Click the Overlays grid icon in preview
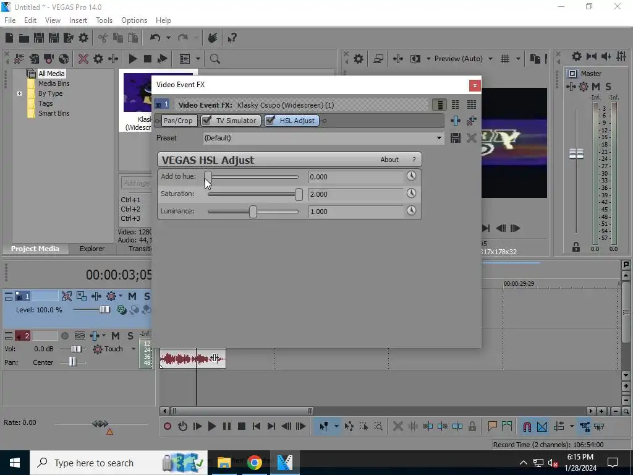This screenshot has width=633, height=475. pyautogui.click(x=505, y=59)
